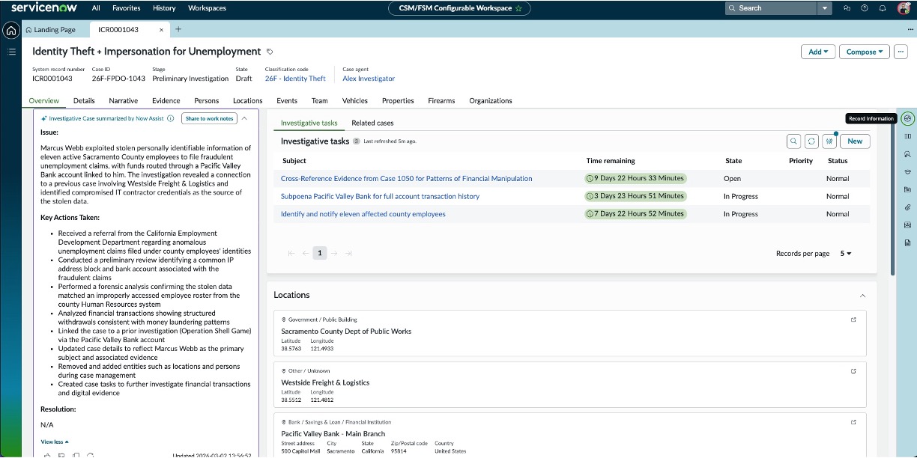Open tab bar overflow menu
This screenshot has width=917, height=458.
coord(910,30)
